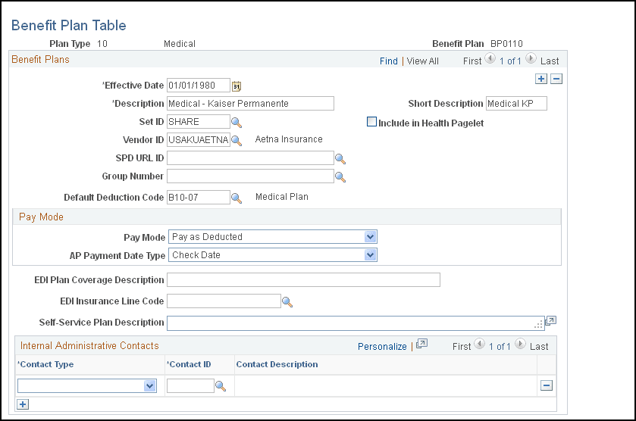Open the Contact ID lookup magnifier
Screen dimensions: 636x421
221,385
